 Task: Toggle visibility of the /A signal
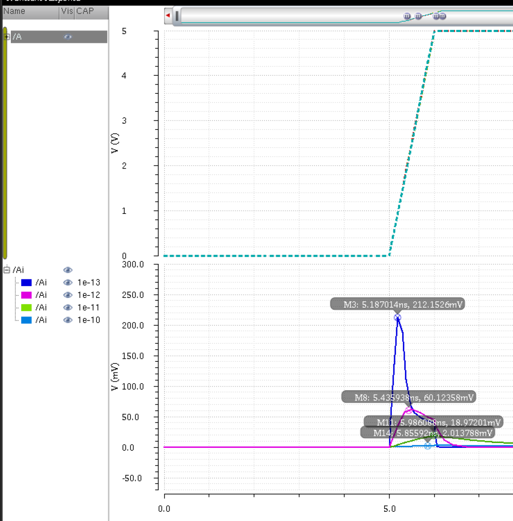tap(68, 37)
